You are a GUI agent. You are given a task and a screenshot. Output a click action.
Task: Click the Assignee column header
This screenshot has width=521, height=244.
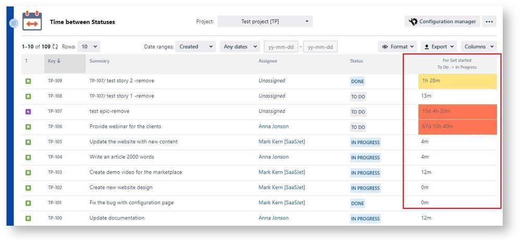(x=268, y=61)
